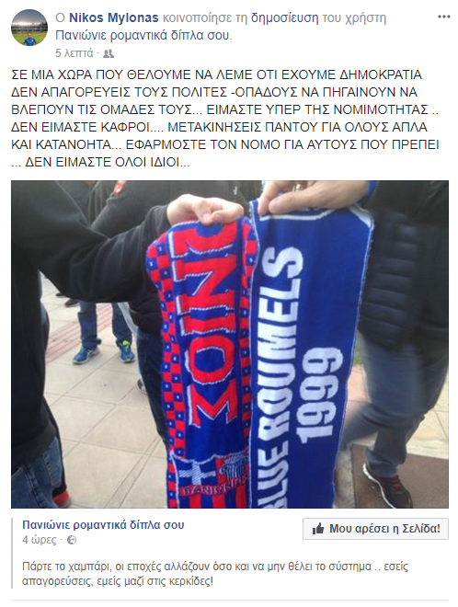Image resolution: width=458 pixels, height=607 pixels.
Task: Click the thumbs-up icon on like page button
Action: (318, 529)
